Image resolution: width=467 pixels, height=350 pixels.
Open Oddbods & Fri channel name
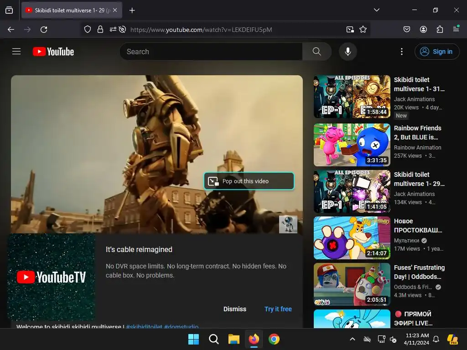pos(413,287)
